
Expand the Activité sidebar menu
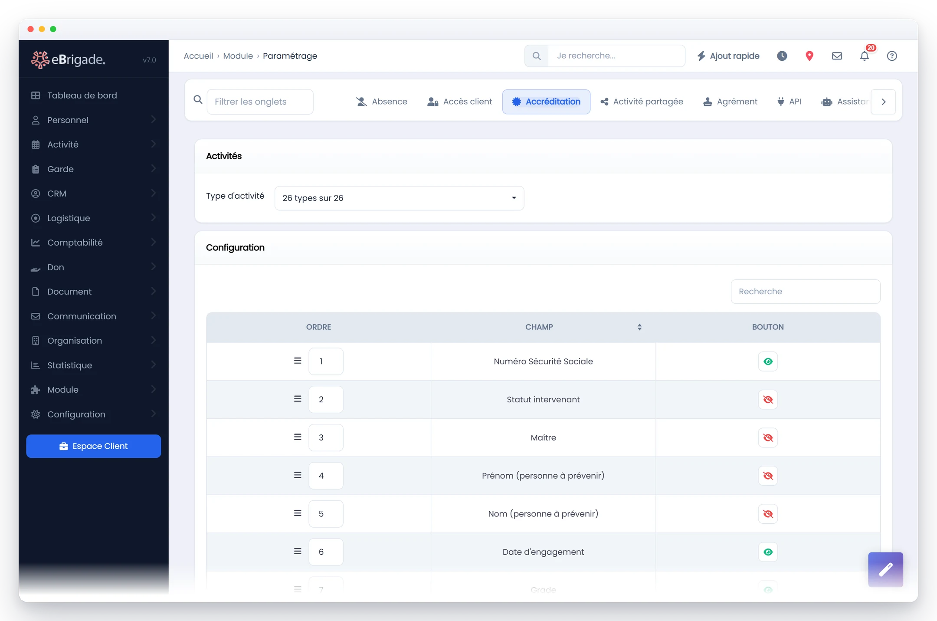[x=93, y=145]
